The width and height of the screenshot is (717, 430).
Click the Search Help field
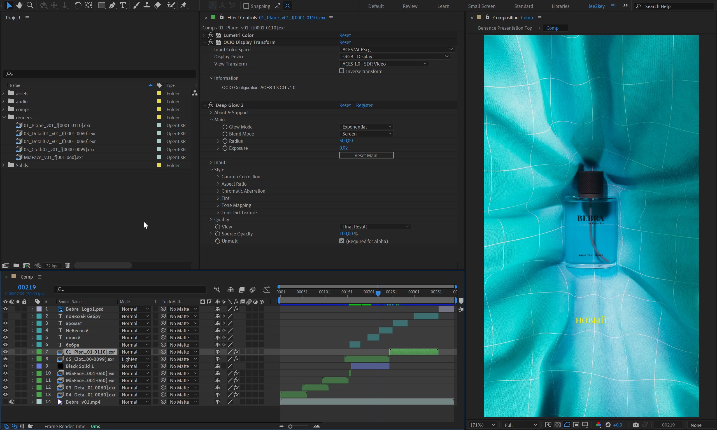pyautogui.click(x=675, y=6)
